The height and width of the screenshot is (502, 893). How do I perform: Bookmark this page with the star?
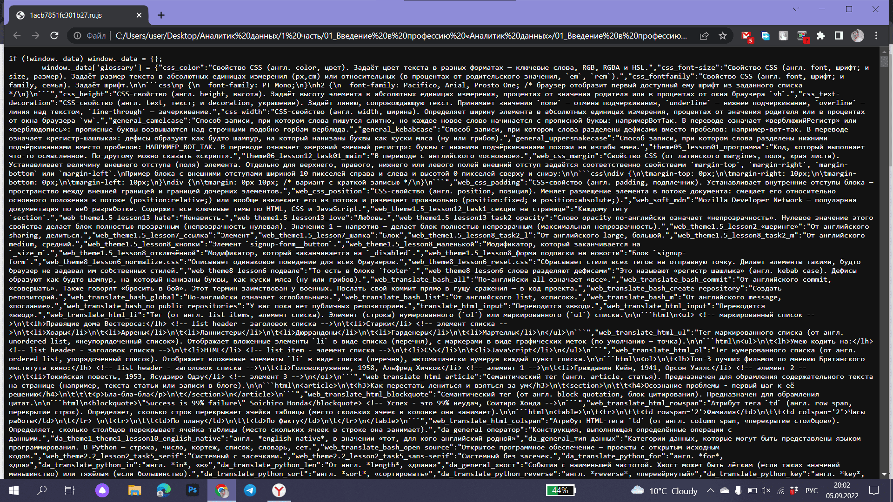723,35
